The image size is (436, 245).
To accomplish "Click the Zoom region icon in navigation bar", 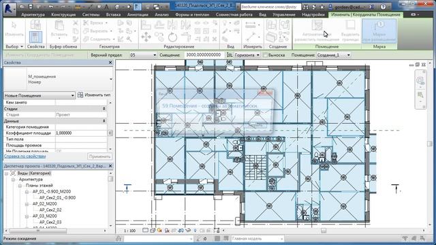I will (x=420, y=95).
